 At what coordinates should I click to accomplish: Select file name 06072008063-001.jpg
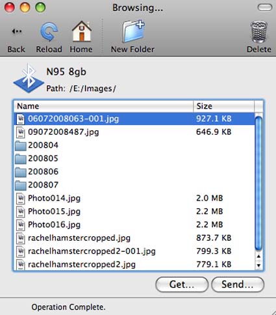coord(73,119)
